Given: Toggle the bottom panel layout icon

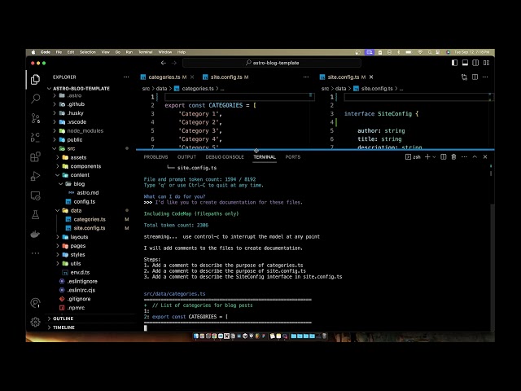Looking at the screenshot, I should [x=465, y=63].
